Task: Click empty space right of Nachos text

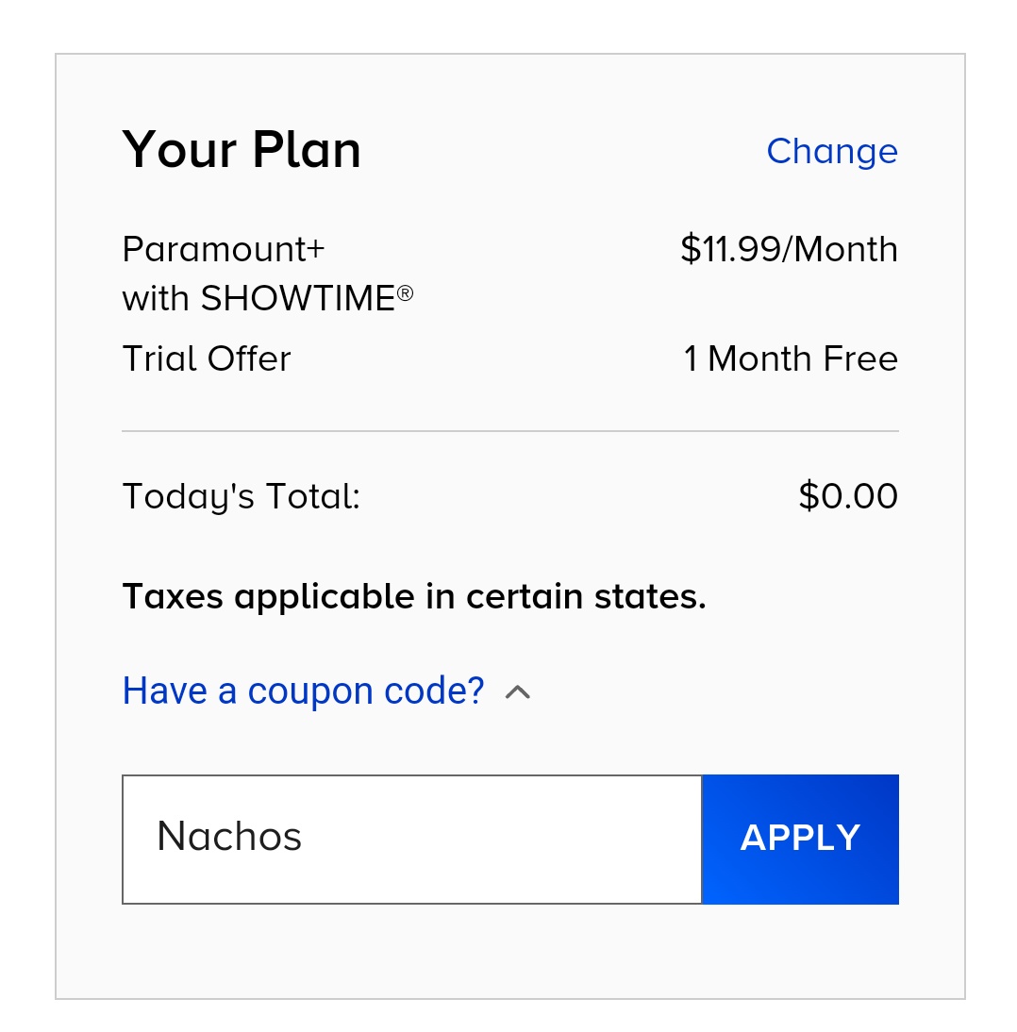Action: coord(500,840)
